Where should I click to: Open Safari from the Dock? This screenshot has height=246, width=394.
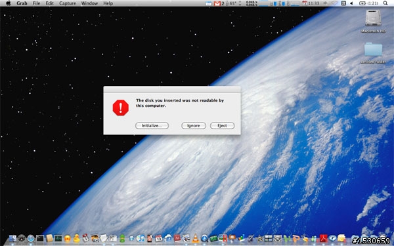click(x=31, y=239)
